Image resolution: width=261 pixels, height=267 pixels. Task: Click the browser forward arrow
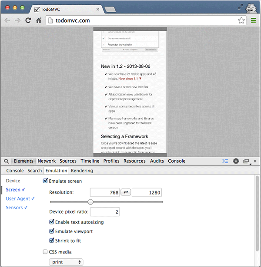tap(17, 20)
